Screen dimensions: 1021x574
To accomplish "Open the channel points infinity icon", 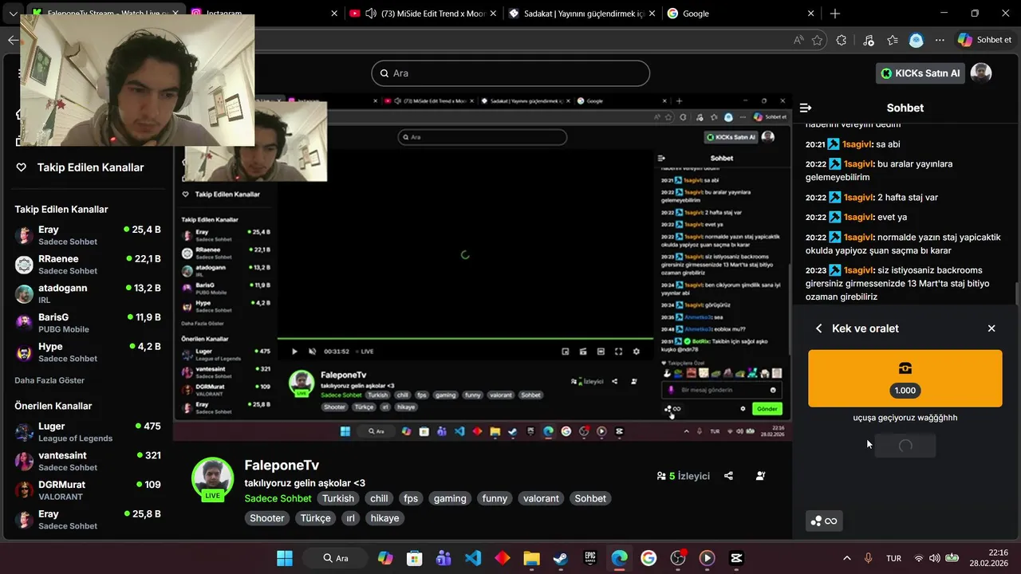I will [824, 521].
